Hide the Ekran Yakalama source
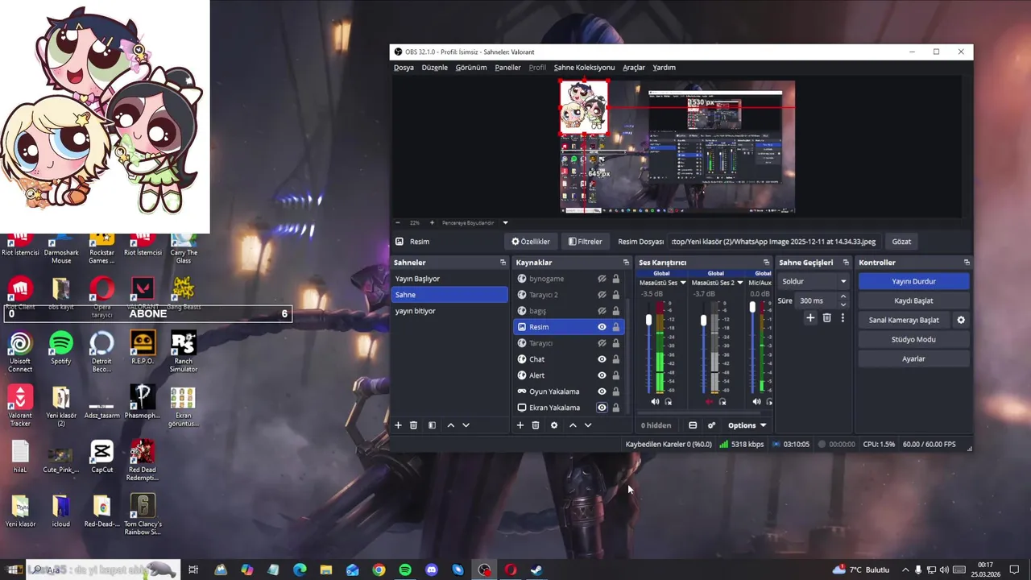1031x580 pixels. click(602, 408)
